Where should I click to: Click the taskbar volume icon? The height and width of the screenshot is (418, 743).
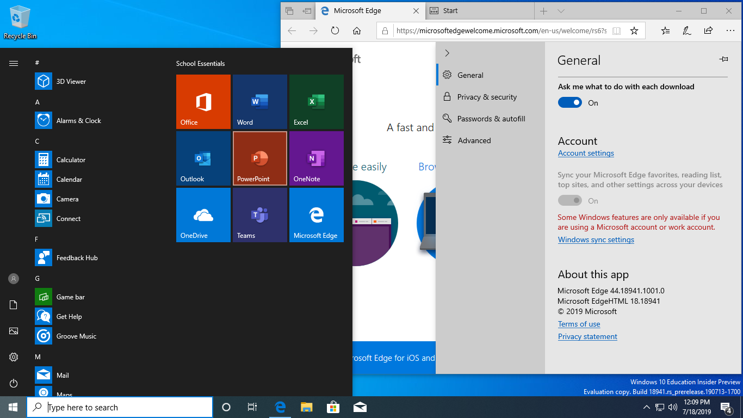pyautogui.click(x=673, y=407)
